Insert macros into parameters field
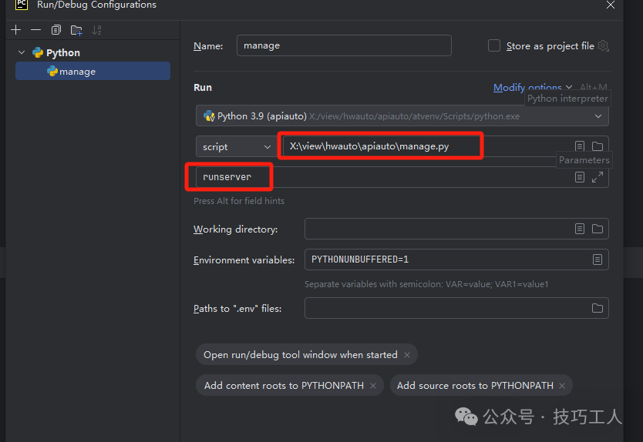643x442 pixels. coord(580,177)
